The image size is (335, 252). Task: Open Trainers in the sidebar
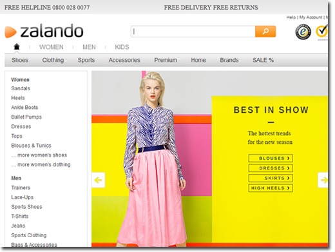pyautogui.click(x=21, y=188)
